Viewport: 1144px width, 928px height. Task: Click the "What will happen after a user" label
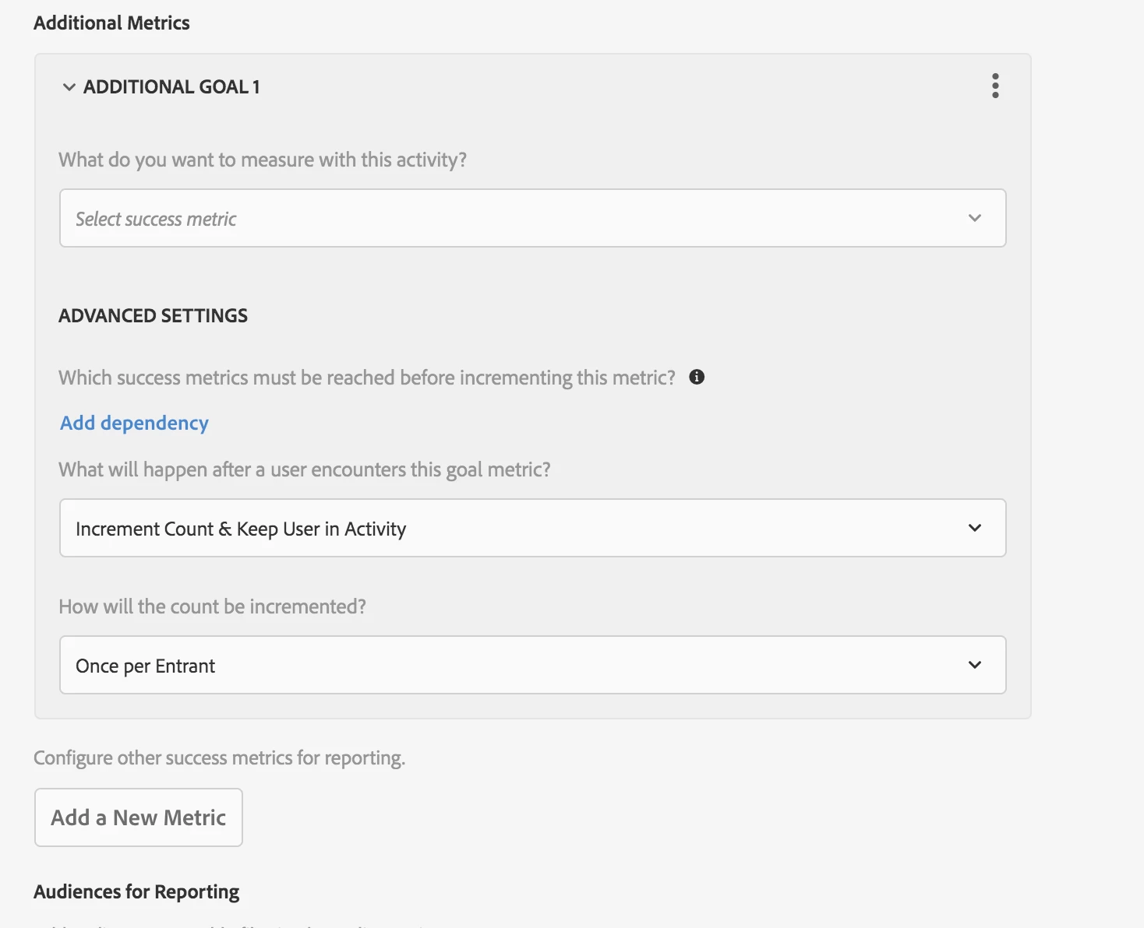coord(305,470)
